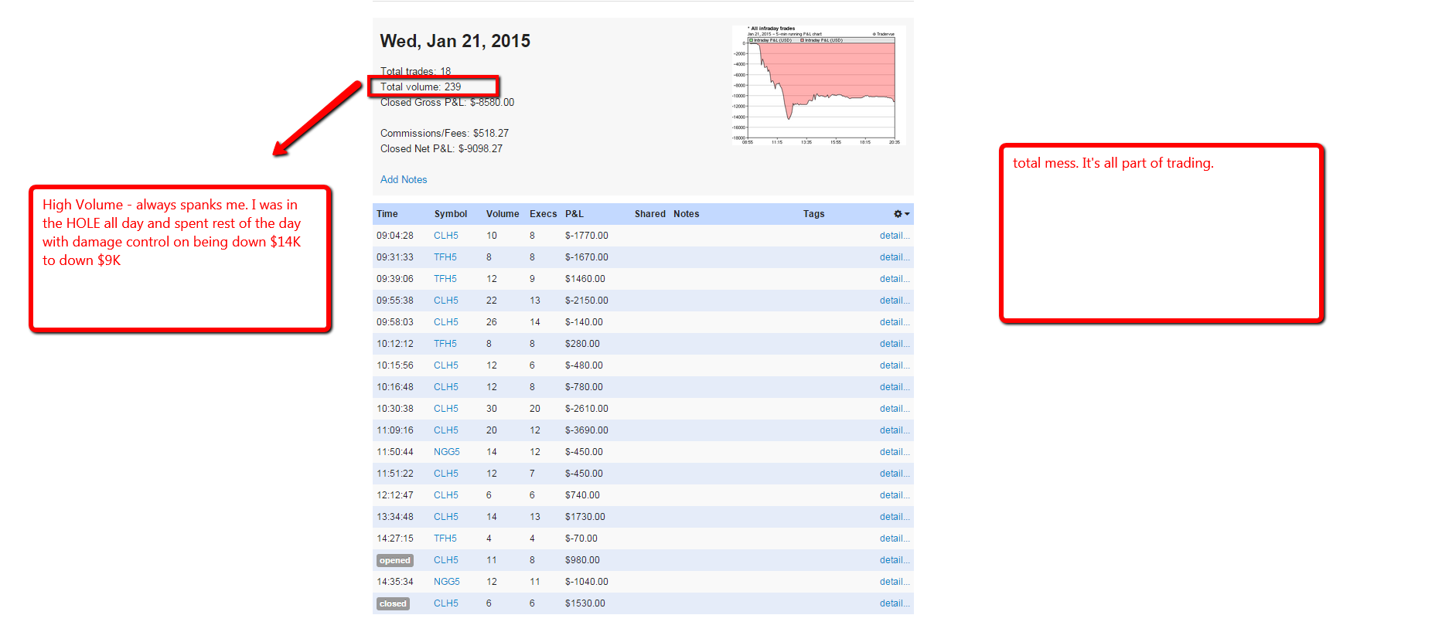The image size is (1442, 632).
Task: Click the TFH5 symbol at 10:12:12
Action: (445, 344)
